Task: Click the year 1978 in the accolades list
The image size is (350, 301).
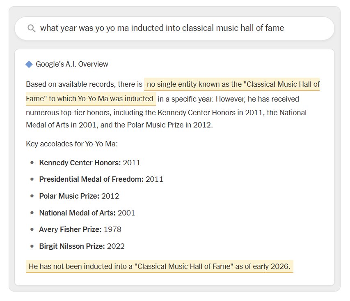Action: coord(112,229)
